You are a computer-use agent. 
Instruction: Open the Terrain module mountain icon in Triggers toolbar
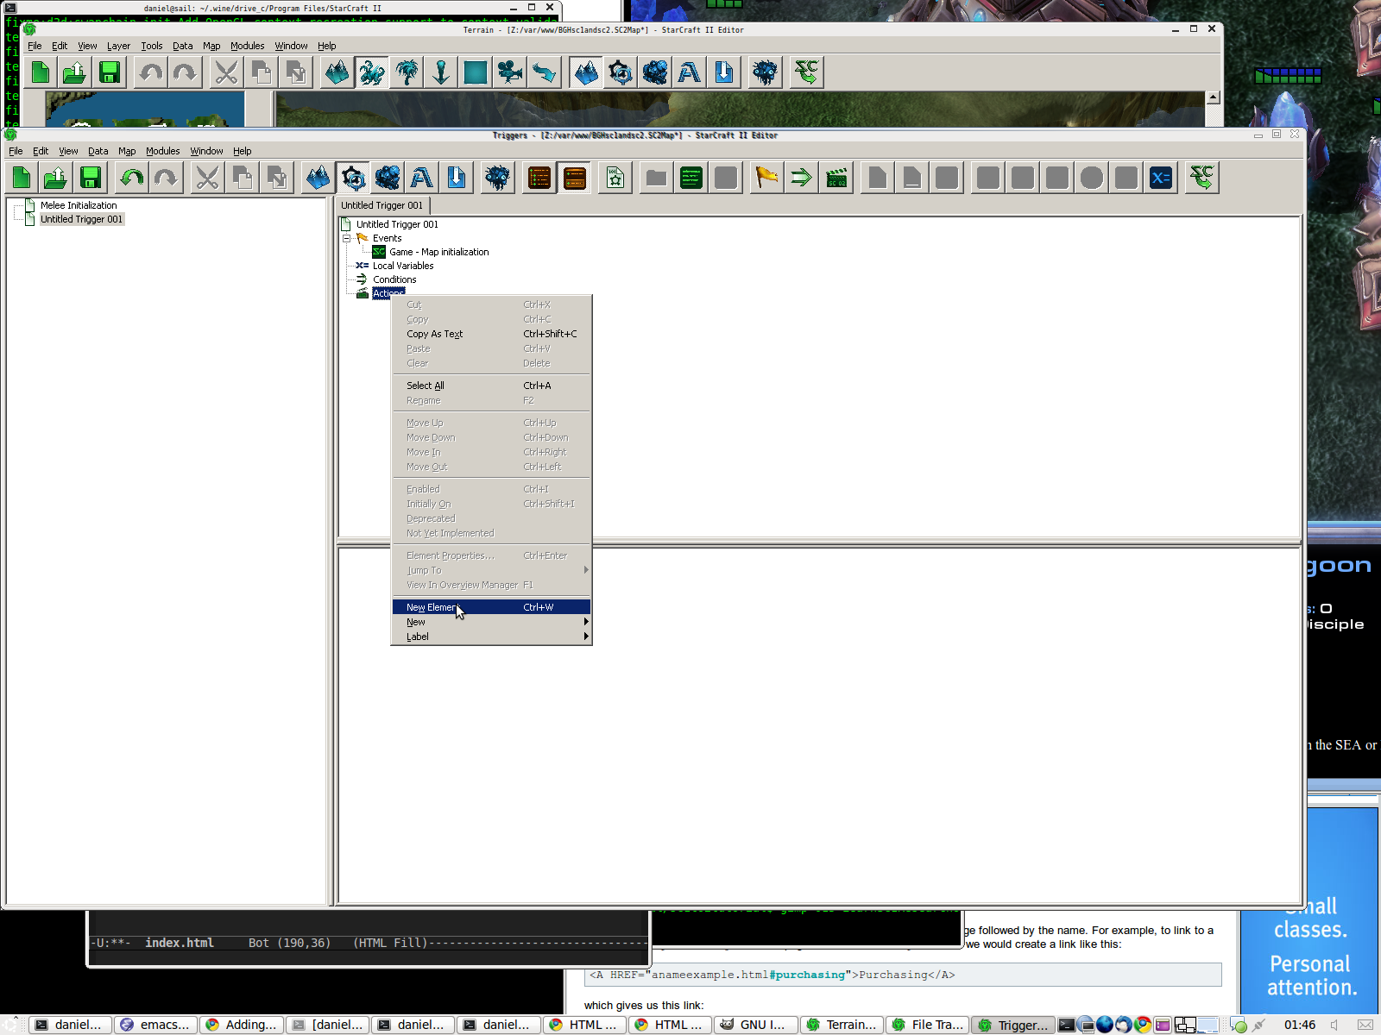coord(318,179)
